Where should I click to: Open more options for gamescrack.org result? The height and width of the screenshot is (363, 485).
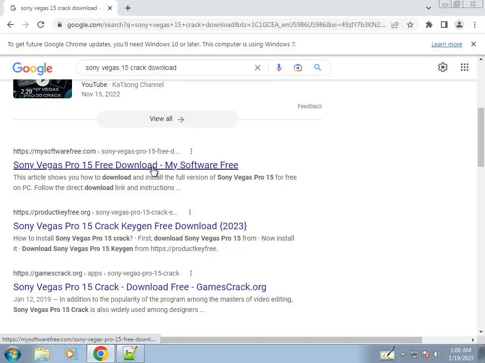[190, 273]
